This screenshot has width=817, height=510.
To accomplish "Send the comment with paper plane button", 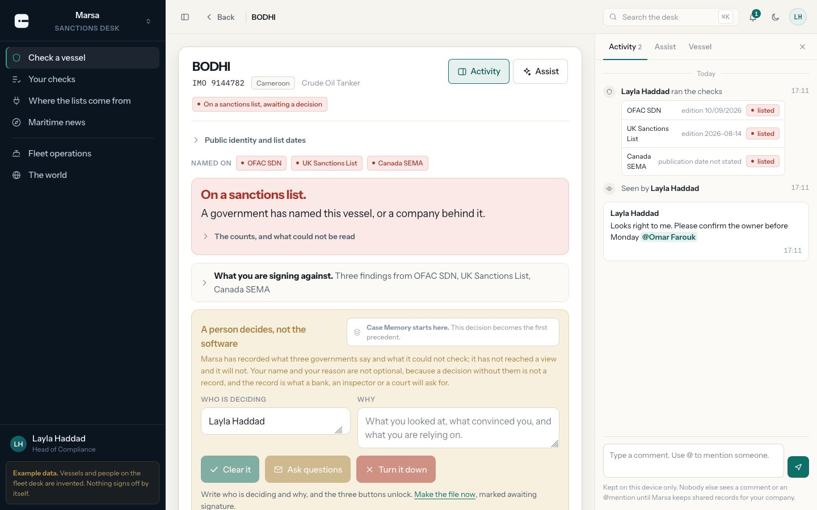I will (798, 467).
